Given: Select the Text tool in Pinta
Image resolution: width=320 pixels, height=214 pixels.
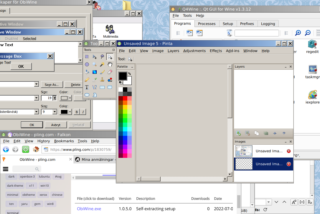Looking at the screenshot, I should (87, 87).
